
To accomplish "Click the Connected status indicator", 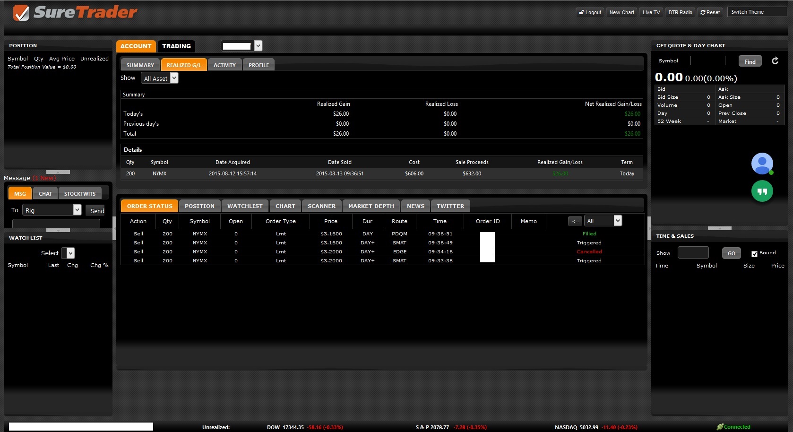I will [733, 427].
